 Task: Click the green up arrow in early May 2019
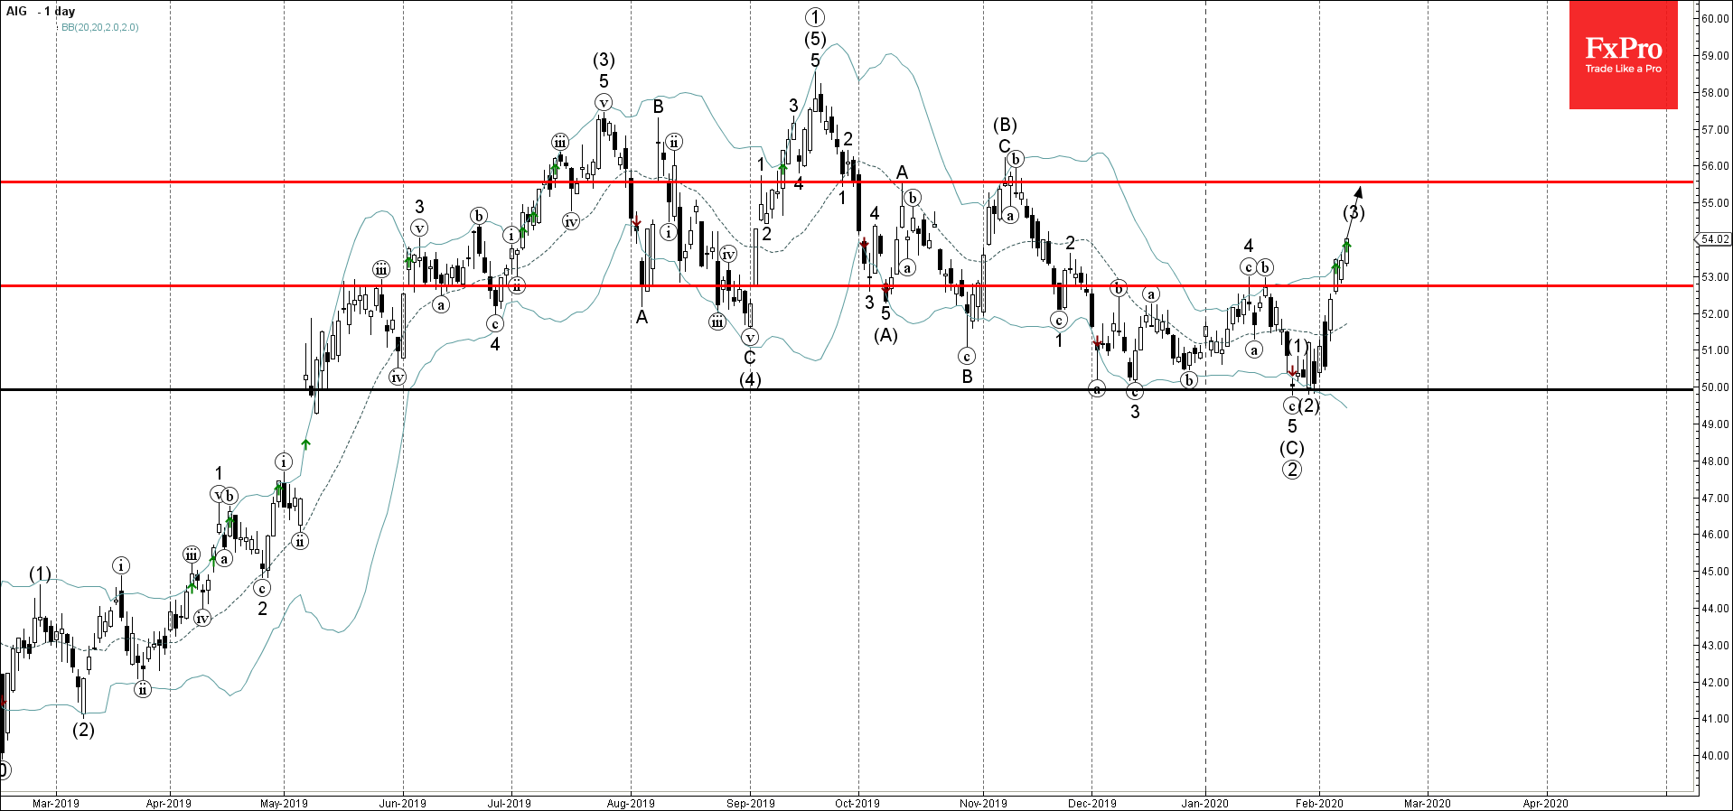[x=305, y=443]
